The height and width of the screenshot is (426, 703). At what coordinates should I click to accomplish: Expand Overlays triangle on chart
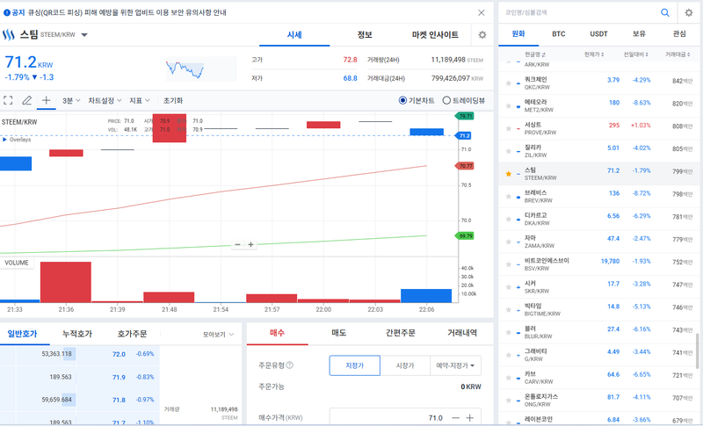(4, 140)
